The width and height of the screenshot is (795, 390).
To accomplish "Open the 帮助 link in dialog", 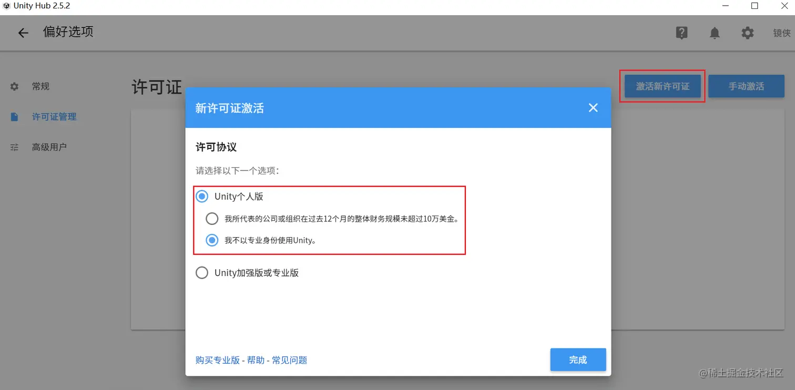I will [x=256, y=360].
